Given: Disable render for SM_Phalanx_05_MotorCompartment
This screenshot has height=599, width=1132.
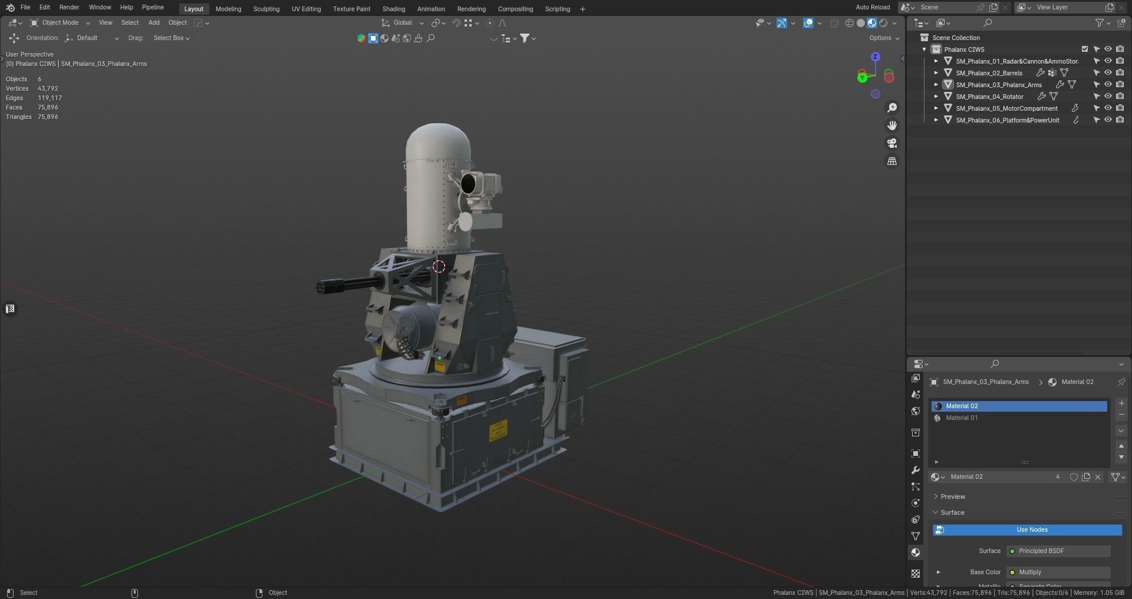Looking at the screenshot, I should 1120,108.
